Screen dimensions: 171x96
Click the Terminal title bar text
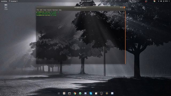click(x=81, y=7)
